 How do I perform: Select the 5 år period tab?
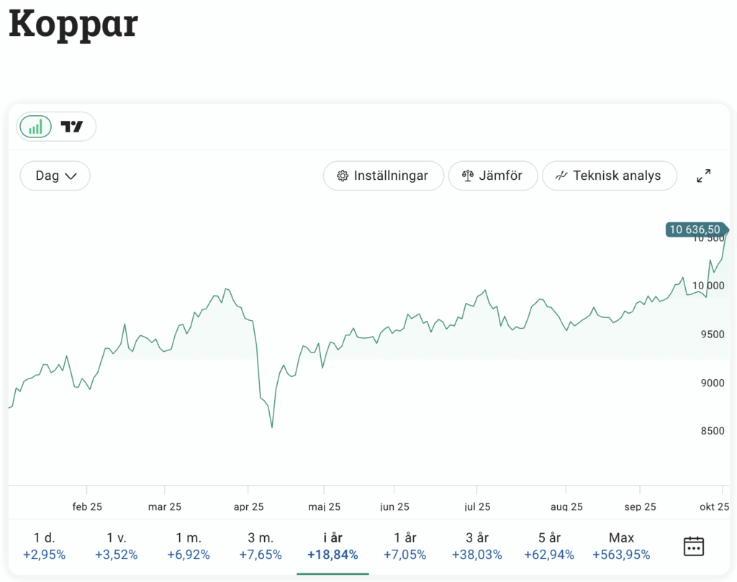[x=549, y=546]
